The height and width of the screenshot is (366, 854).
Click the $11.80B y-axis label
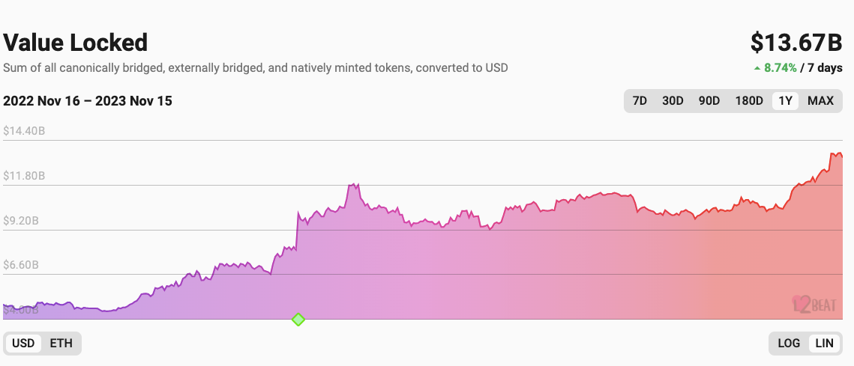coord(24,176)
